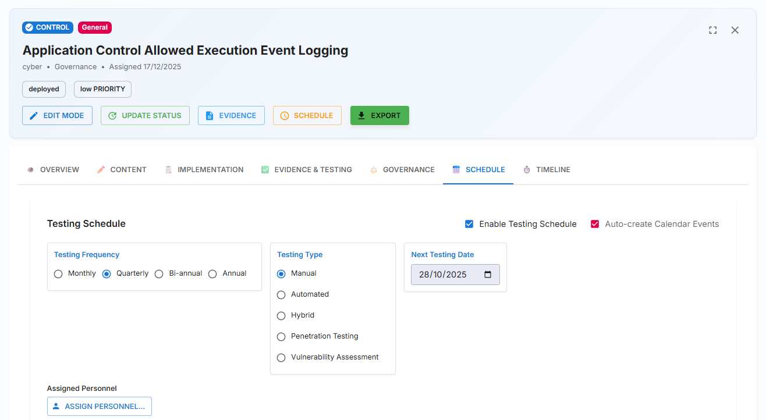766x420 pixels.
Task: Select Automated testing type
Action: [281, 295]
